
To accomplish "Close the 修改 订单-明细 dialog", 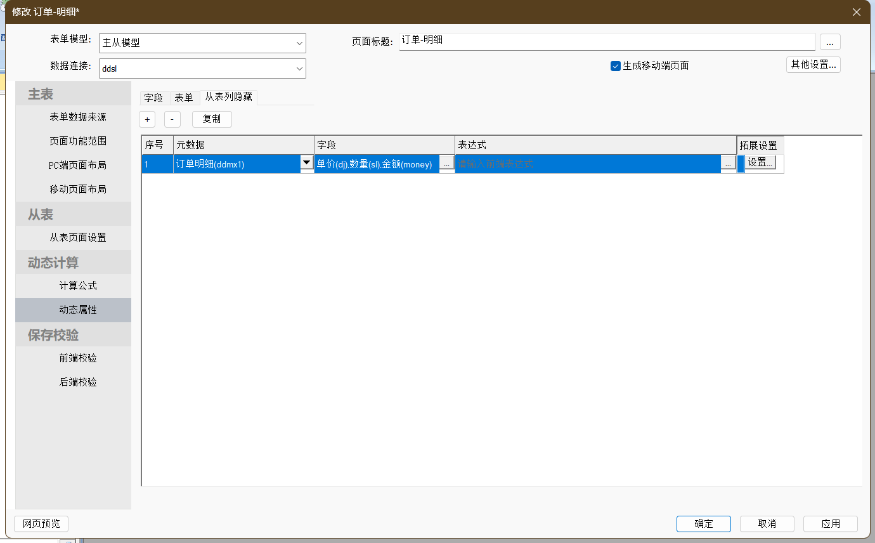I will 857,12.
